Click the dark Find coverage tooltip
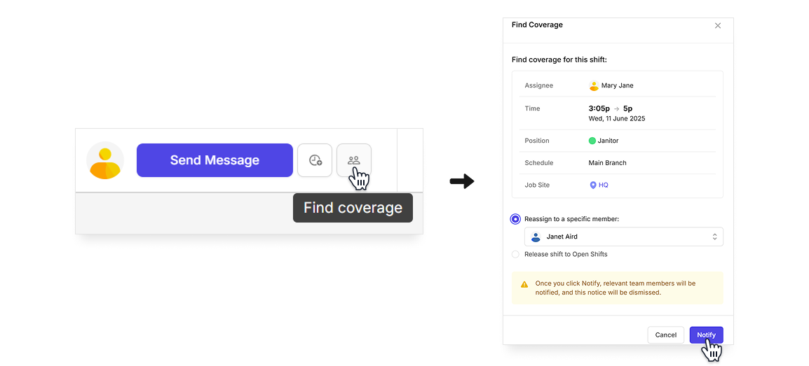 [353, 208]
